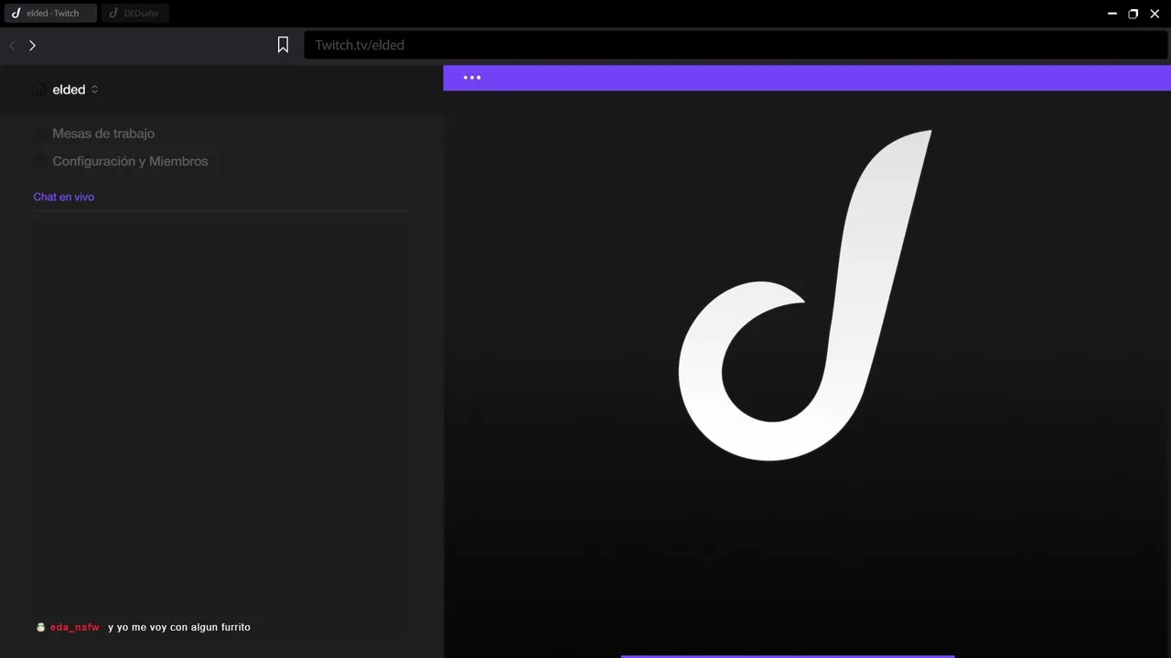
Task: Click the eda_nsfw username in chat
Action: (x=75, y=627)
